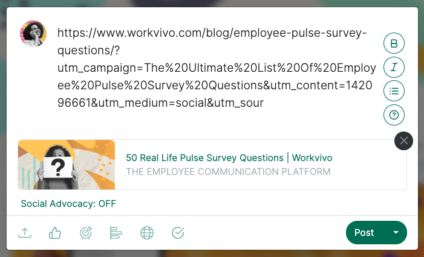Insert a bulleted list
424x257 pixels.
tap(394, 91)
